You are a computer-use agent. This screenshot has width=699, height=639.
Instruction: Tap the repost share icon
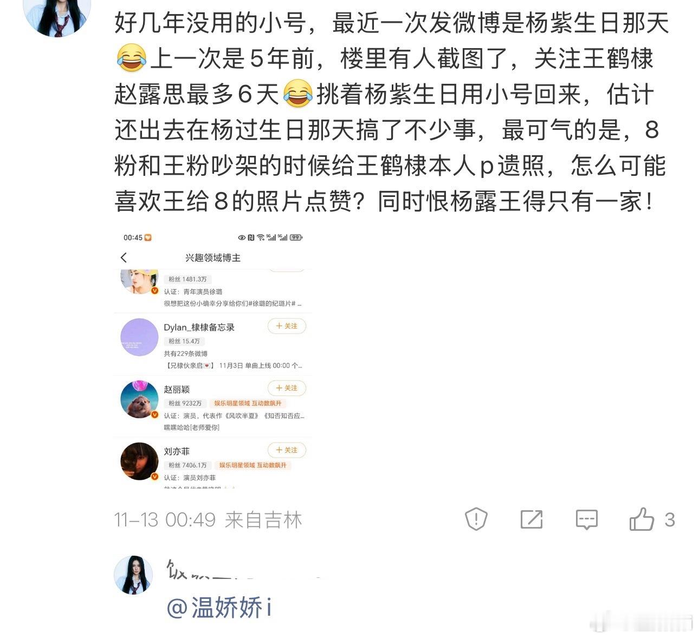(532, 519)
